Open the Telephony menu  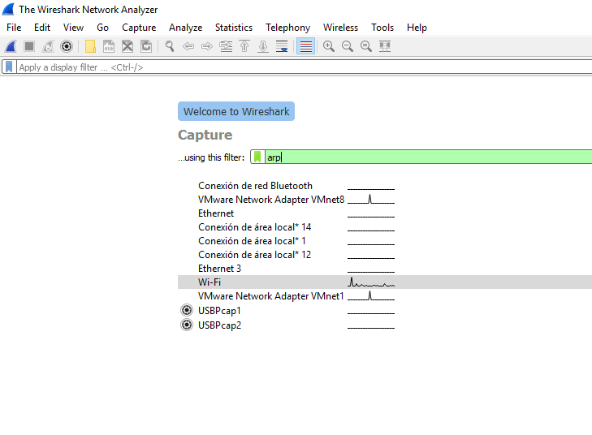pyautogui.click(x=287, y=28)
